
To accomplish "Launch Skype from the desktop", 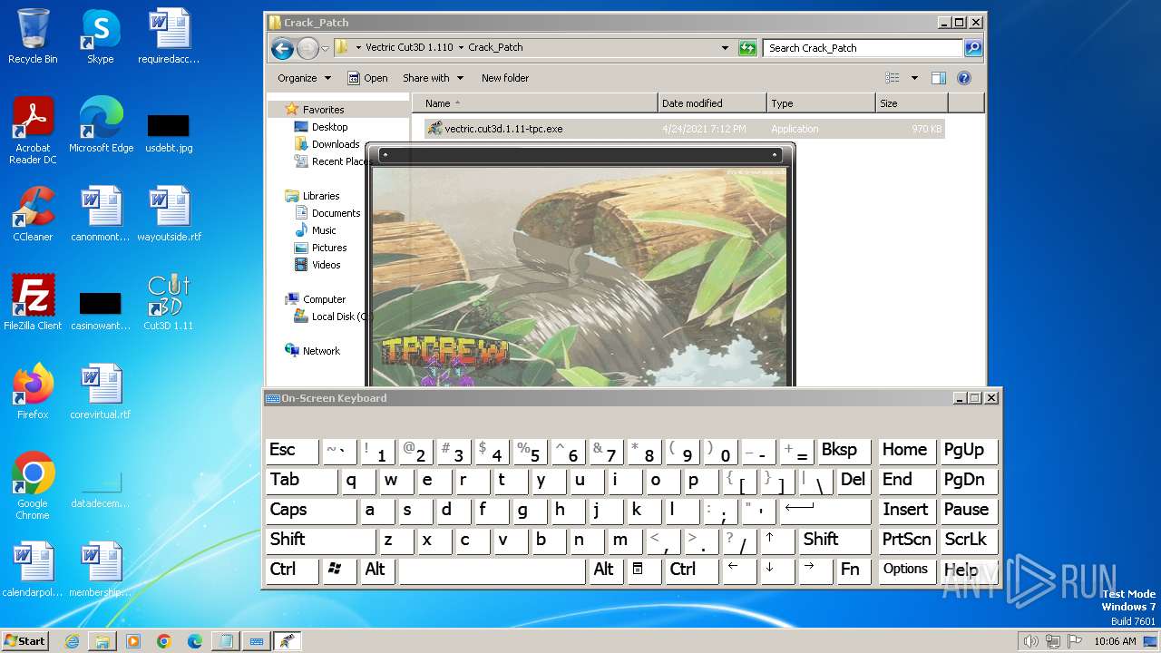I will click(x=100, y=36).
